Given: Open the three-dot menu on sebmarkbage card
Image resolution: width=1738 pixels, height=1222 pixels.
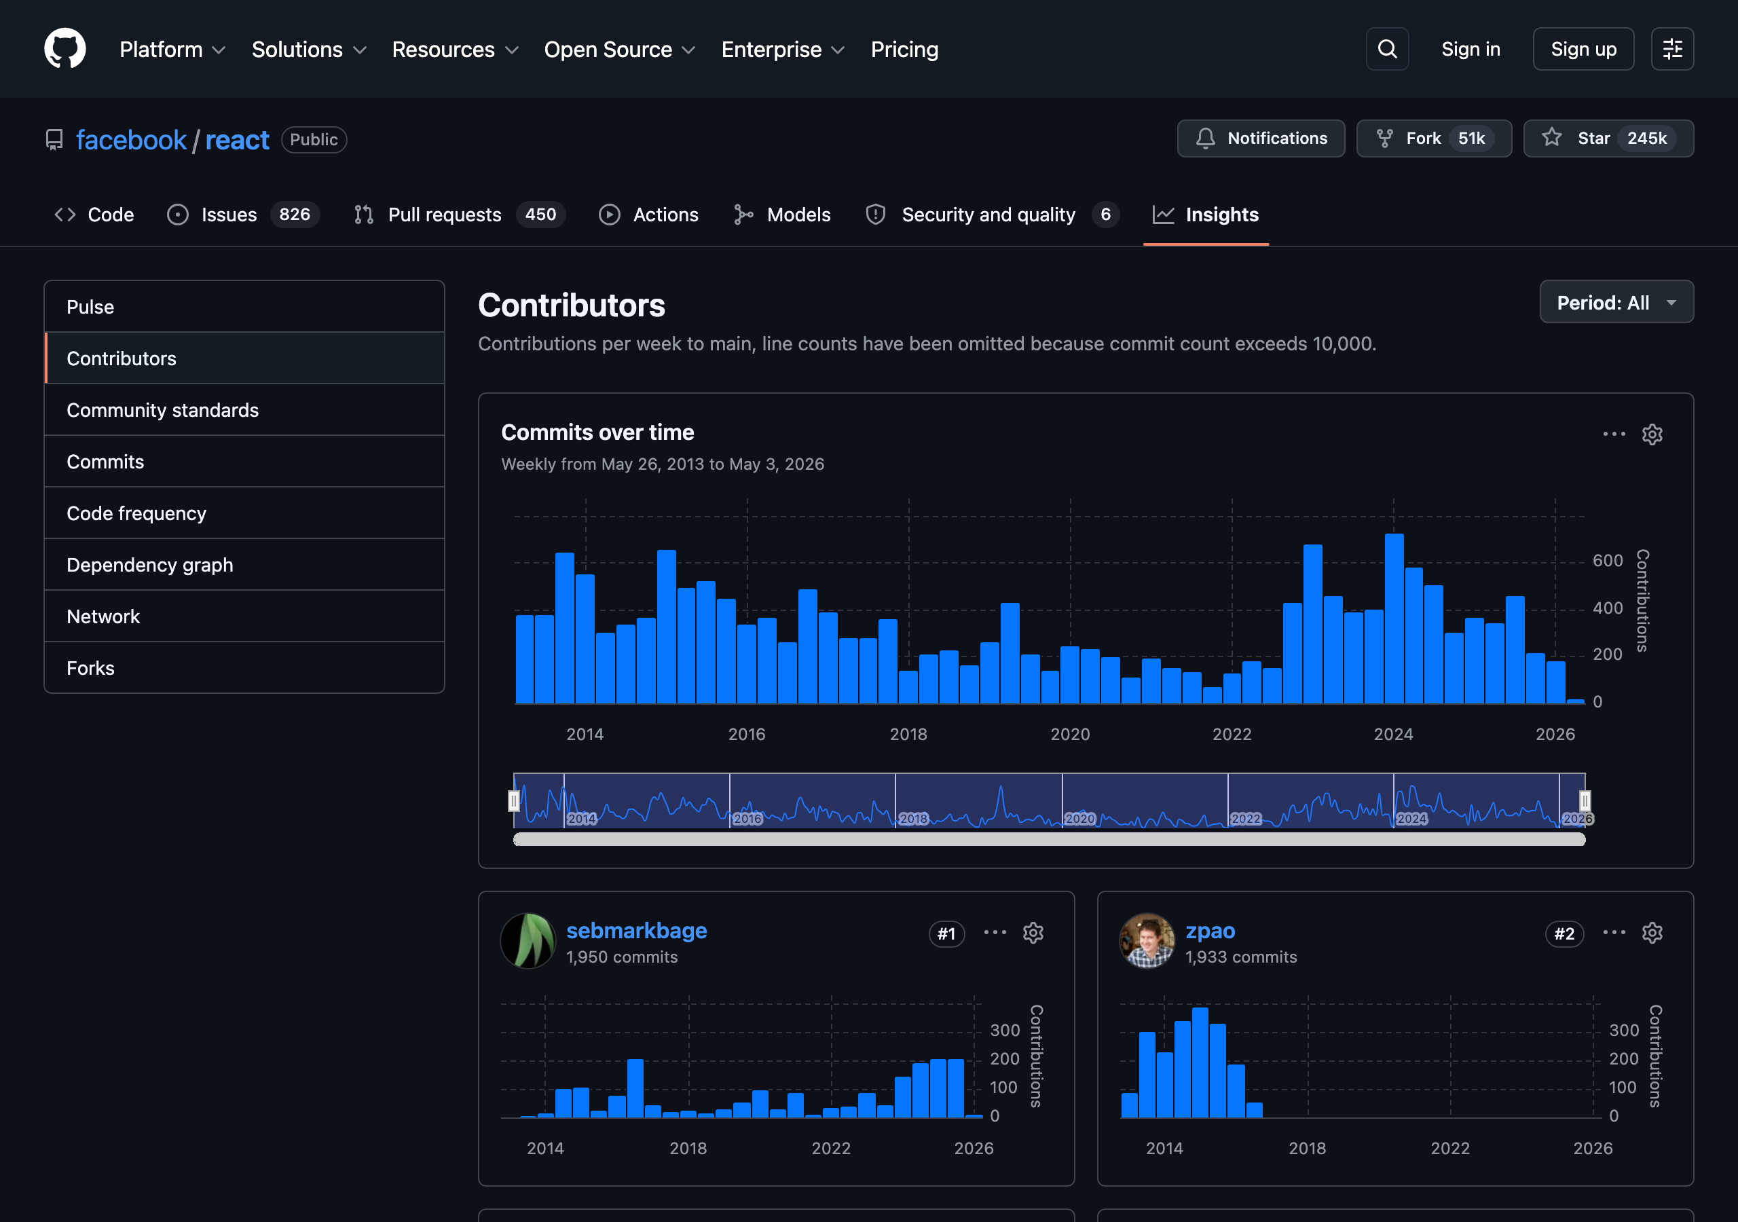Looking at the screenshot, I should coord(995,933).
